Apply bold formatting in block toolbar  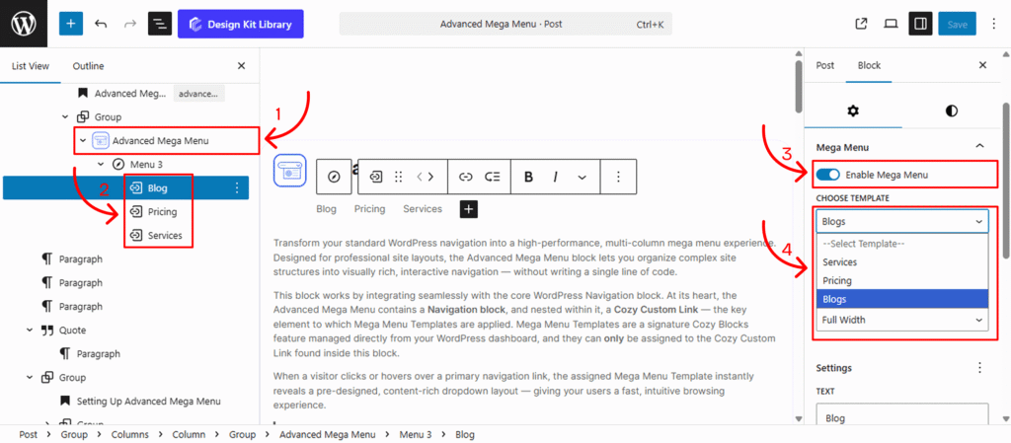pos(529,177)
